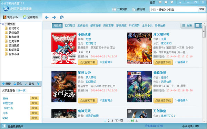207x129 pixels.
Task: Click the back navigation arrow
Action: [x=47, y=18]
